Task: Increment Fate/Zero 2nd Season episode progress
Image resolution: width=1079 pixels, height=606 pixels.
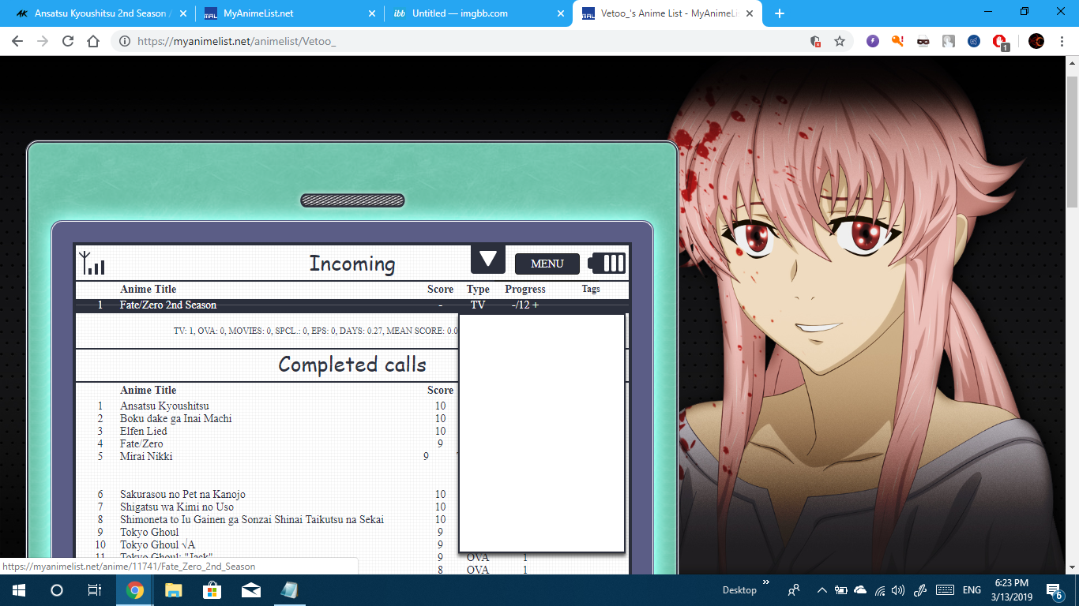Action: (x=536, y=305)
